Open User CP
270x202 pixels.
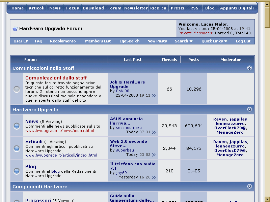tap(21, 41)
